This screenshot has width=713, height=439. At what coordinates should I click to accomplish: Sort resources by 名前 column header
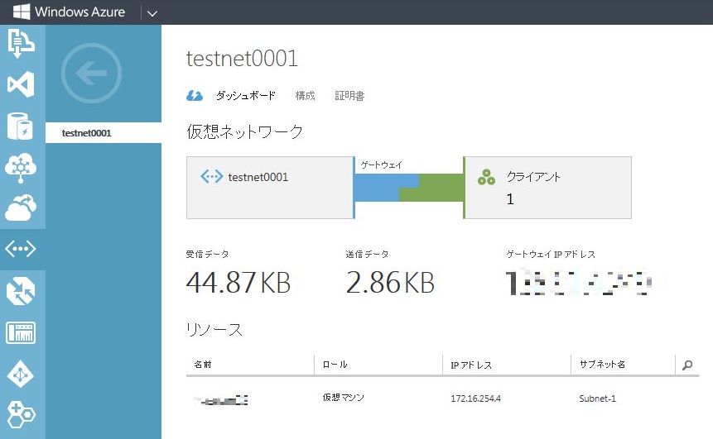pyautogui.click(x=203, y=364)
